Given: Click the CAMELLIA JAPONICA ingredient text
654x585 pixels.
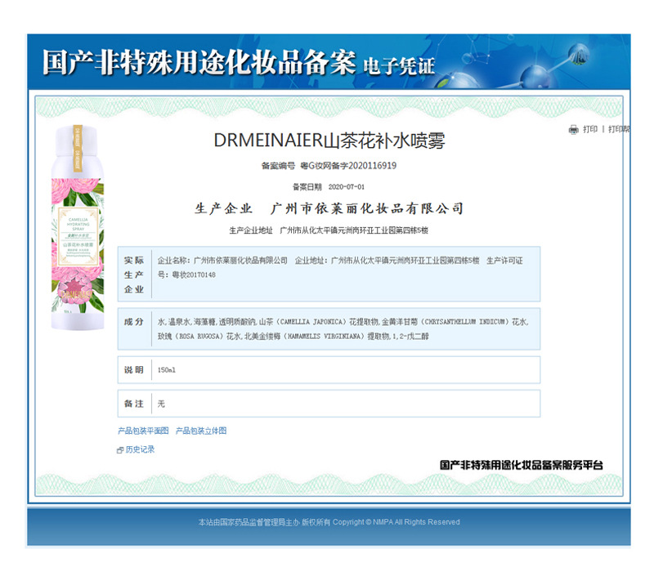Looking at the screenshot, I should (x=312, y=322).
